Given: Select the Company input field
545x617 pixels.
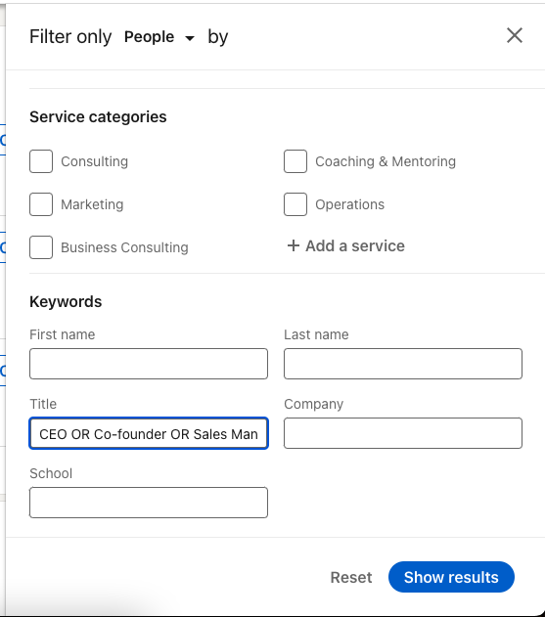Looking at the screenshot, I should [403, 433].
